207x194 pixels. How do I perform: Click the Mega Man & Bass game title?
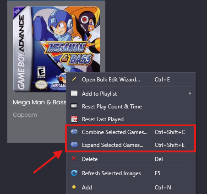pos(39,102)
